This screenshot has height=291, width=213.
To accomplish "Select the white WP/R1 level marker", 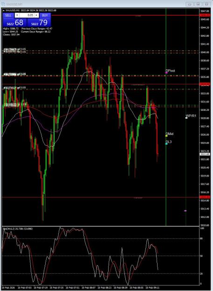I will coord(186,118).
